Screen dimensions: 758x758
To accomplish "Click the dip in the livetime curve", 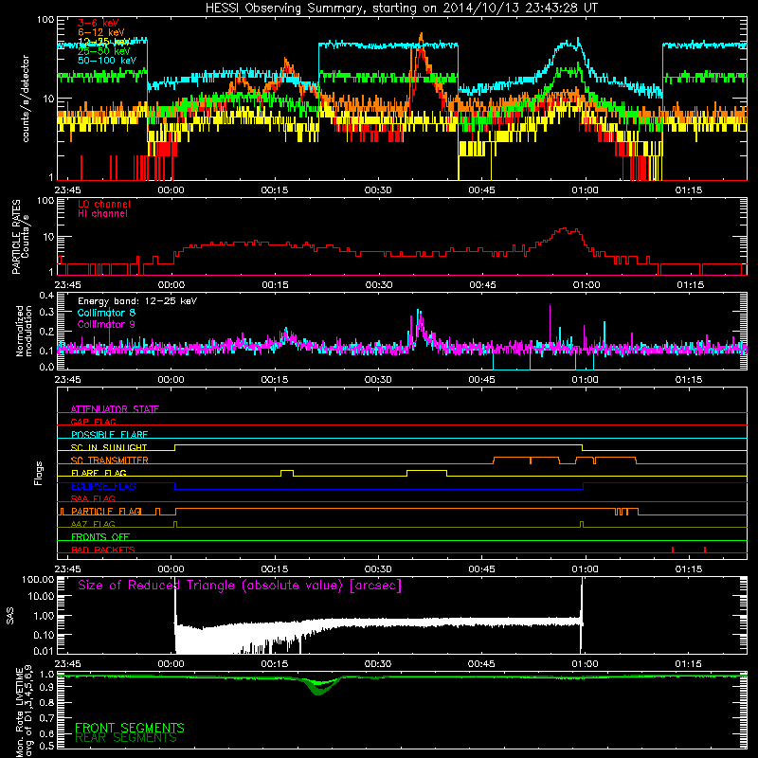I will tap(318, 689).
